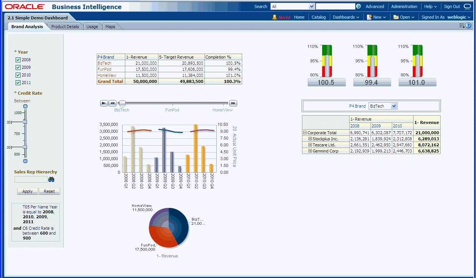Toggle the 2009 year checkbox
The height and width of the screenshot is (278, 476).
(x=18, y=67)
